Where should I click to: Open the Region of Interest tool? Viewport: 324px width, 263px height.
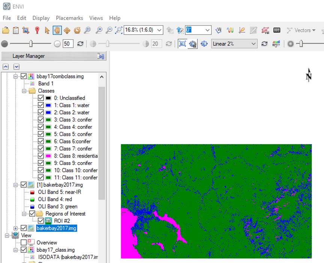pos(265,30)
